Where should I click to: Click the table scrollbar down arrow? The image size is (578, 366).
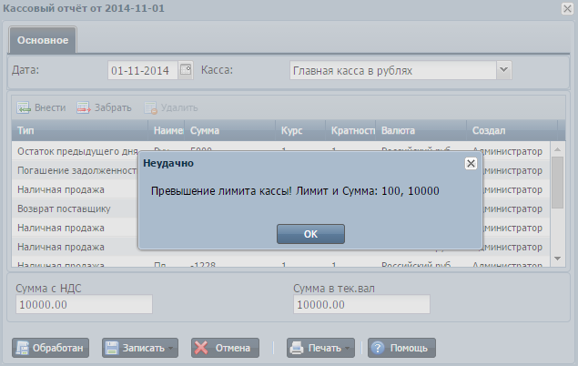coord(557,259)
